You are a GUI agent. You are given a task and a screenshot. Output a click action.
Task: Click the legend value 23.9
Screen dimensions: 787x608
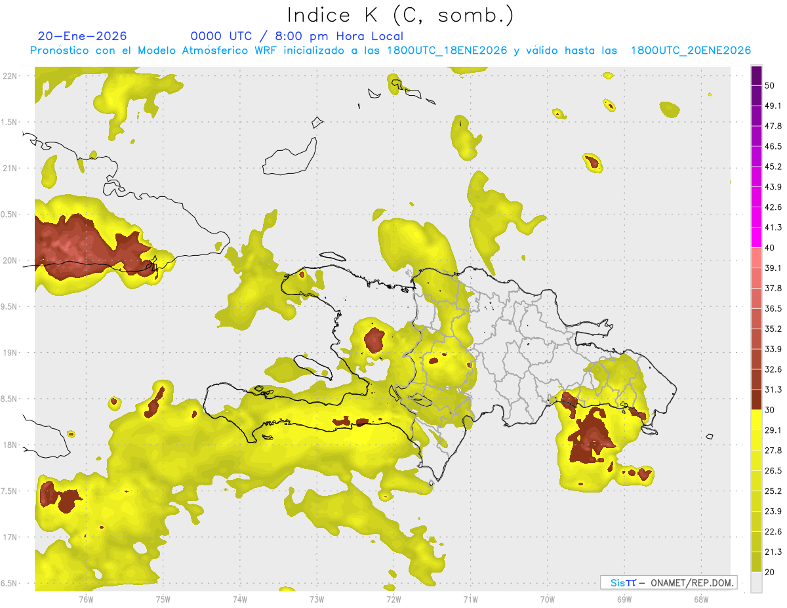click(x=773, y=512)
